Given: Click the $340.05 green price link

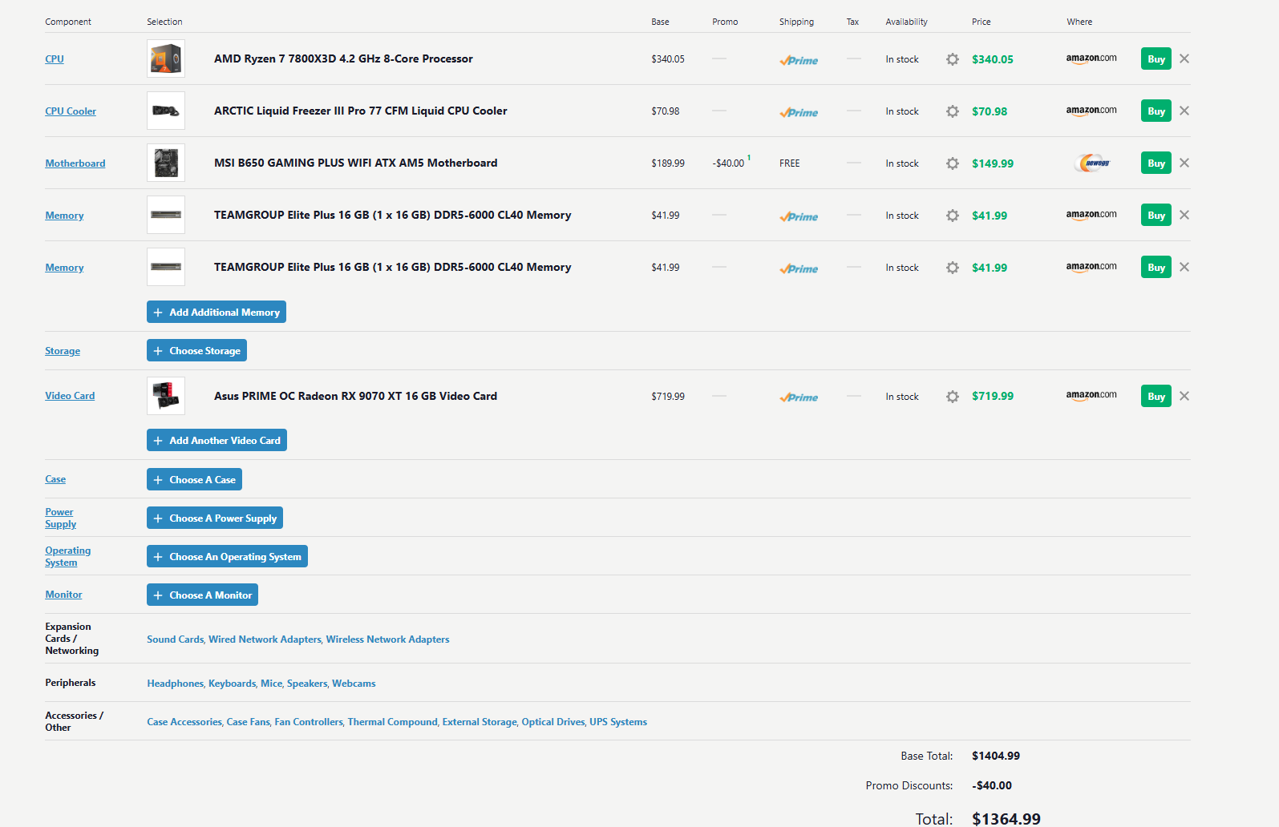Looking at the screenshot, I should [993, 59].
